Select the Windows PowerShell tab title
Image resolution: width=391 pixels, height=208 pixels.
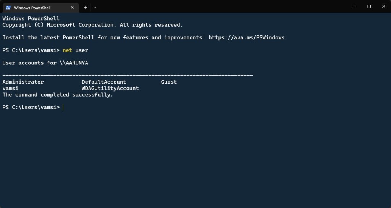click(32, 8)
